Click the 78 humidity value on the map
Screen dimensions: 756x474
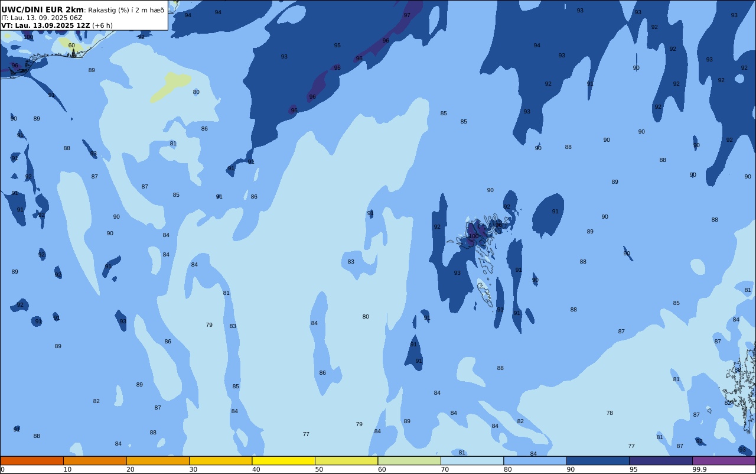click(610, 413)
